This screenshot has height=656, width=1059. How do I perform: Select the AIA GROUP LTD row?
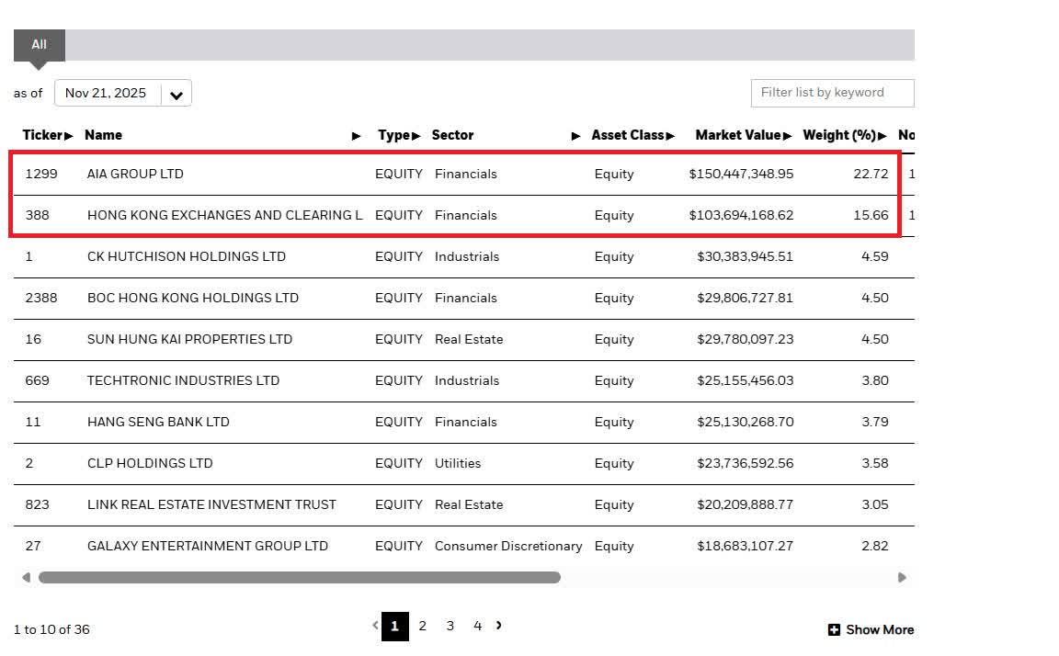[x=135, y=174]
